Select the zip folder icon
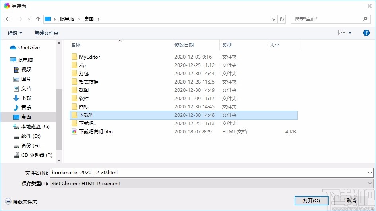This screenshot has height=211, width=376. pos(75,65)
